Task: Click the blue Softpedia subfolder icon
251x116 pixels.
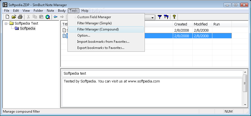Action: [17, 29]
